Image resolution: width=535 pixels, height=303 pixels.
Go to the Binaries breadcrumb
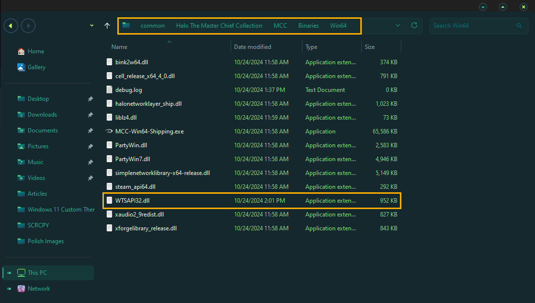[x=308, y=26]
